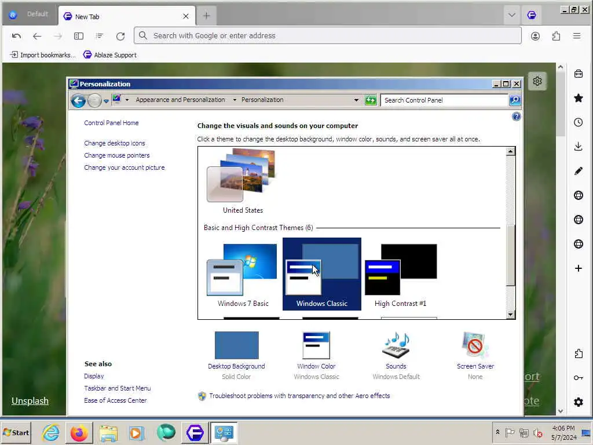Launch Internet Explorer from the taskbar

(51, 433)
